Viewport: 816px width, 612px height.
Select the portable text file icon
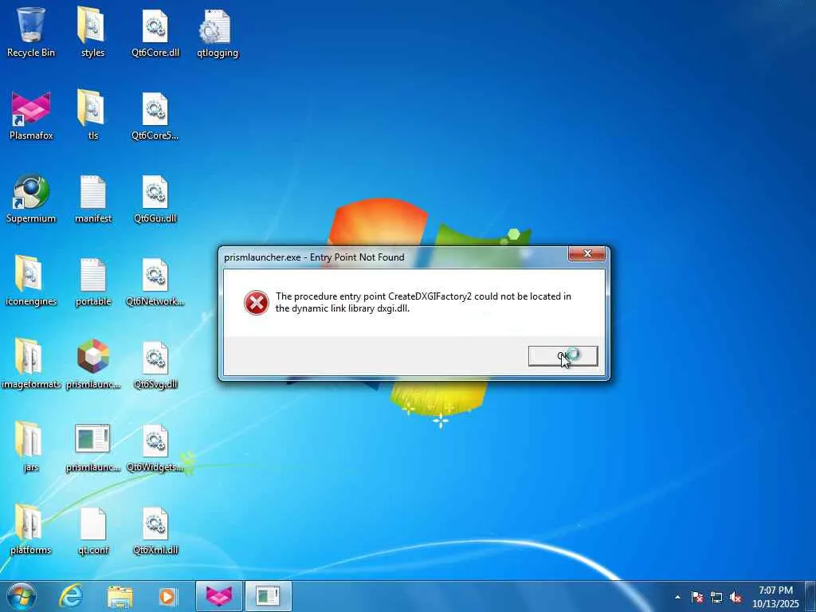pyautogui.click(x=92, y=281)
